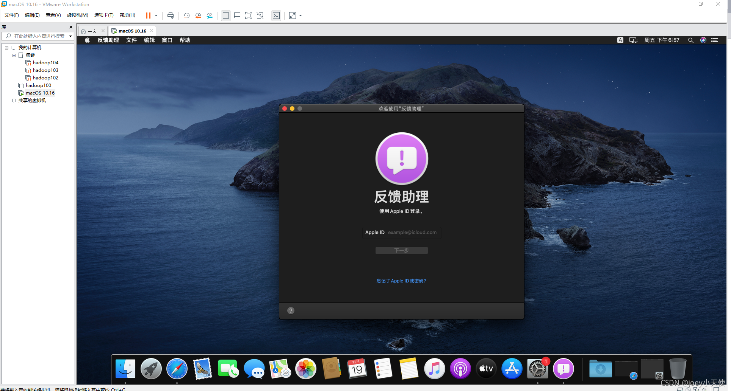Enter full screen mode icon
731x391 pixels.
click(x=249, y=16)
